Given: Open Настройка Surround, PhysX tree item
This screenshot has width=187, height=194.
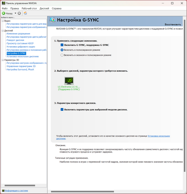Looking at the screenshot, I should 20,69.
